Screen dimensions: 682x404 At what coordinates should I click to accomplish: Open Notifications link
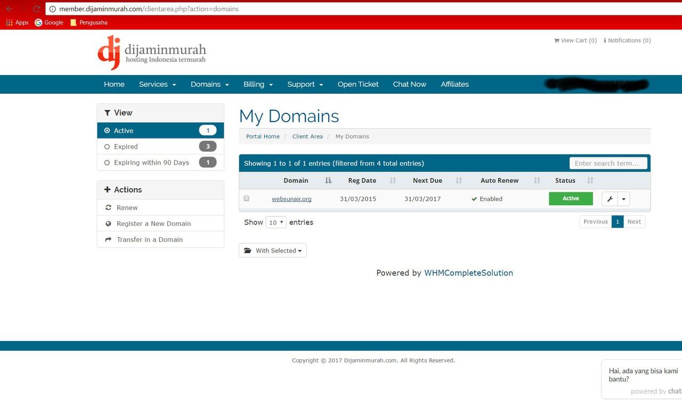[627, 41]
